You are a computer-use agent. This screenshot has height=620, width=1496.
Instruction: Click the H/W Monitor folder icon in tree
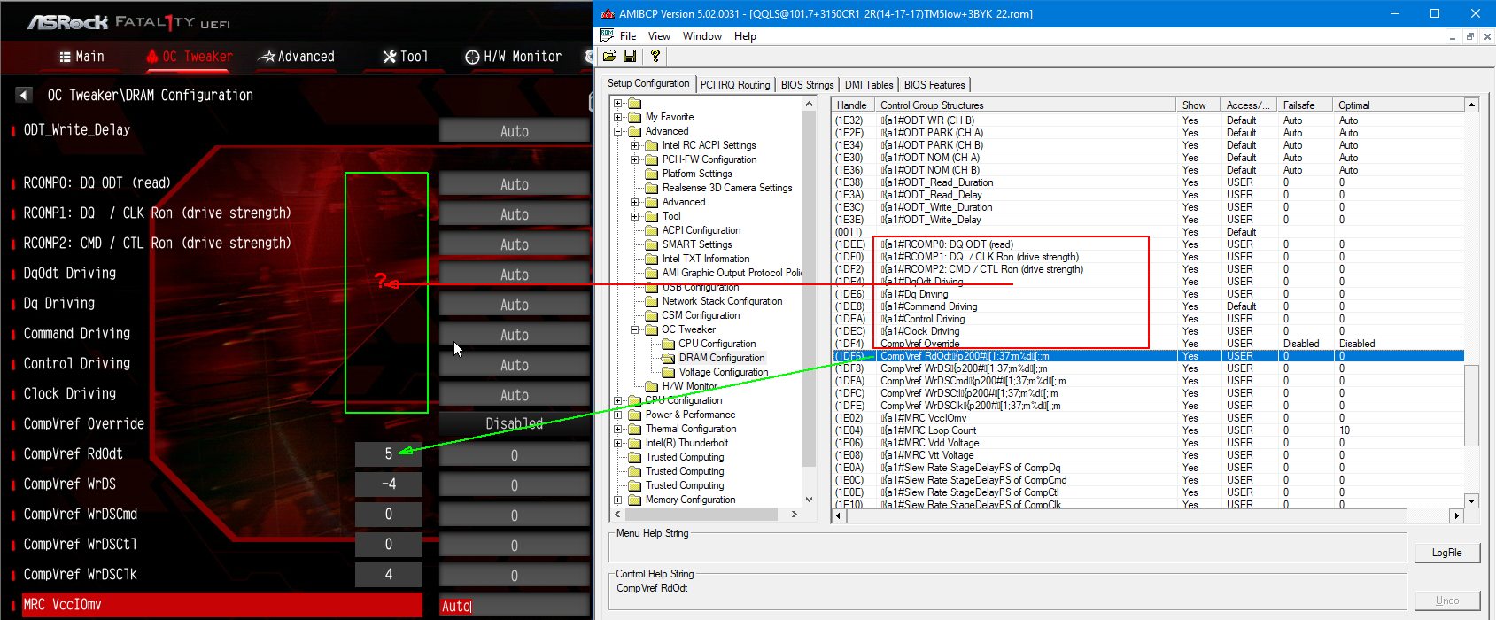[x=651, y=386]
